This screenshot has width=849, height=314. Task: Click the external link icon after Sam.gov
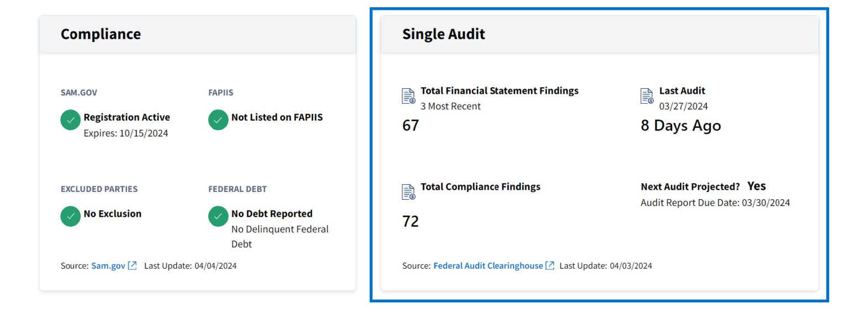click(x=133, y=266)
